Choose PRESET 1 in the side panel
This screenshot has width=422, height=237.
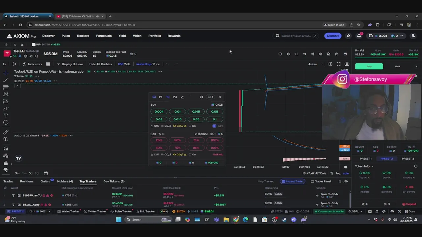[366, 159]
